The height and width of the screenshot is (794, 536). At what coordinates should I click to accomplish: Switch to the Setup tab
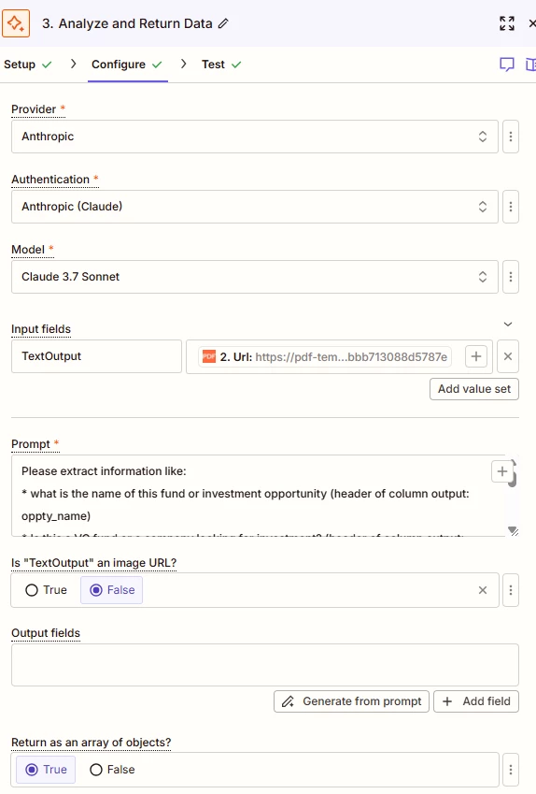click(28, 65)
